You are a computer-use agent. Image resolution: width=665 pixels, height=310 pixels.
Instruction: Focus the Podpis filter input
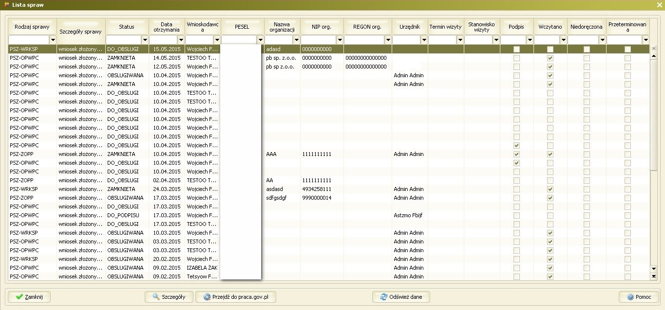(513, 40)
